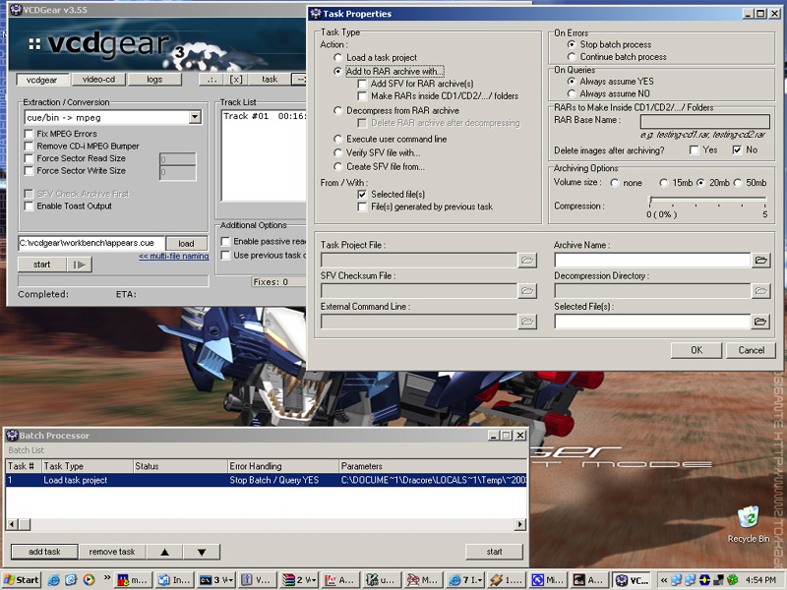Open the Archive Name browse folder icon
Viewport: 787px width, 590px height.
[x=760, y=260]
